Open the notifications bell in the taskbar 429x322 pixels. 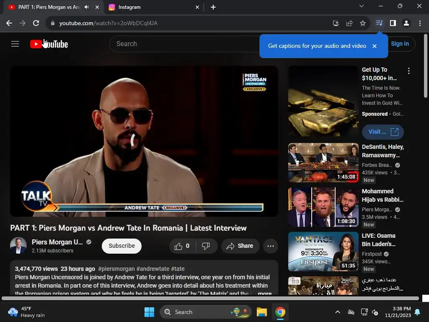pos(418,312)
